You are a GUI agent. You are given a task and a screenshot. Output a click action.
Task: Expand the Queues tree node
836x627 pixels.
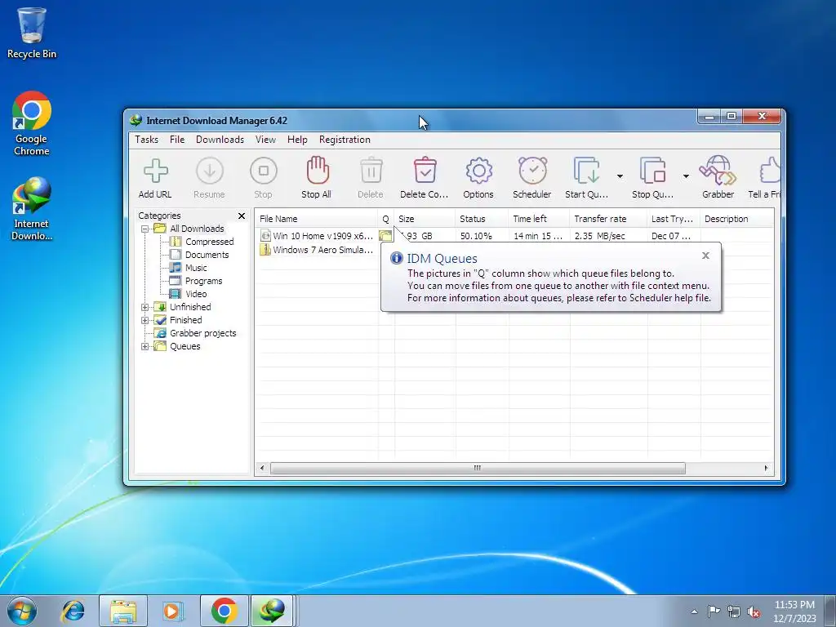[x=145, y=346]
